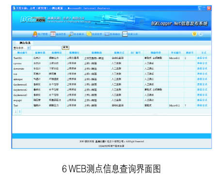The height and width of the screenshot is (179, 223).
Task: Go to page 1 of results
Action: tap(16, 111)
